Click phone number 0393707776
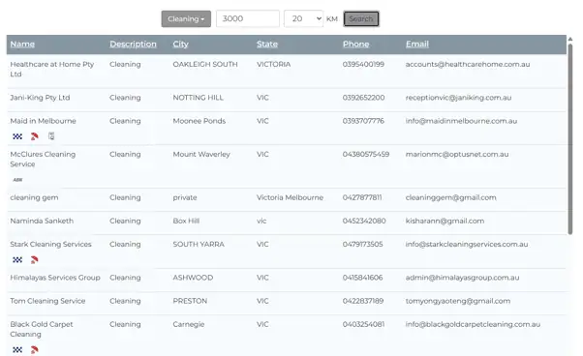Viewport: 583px width, 356px height. 363,121
